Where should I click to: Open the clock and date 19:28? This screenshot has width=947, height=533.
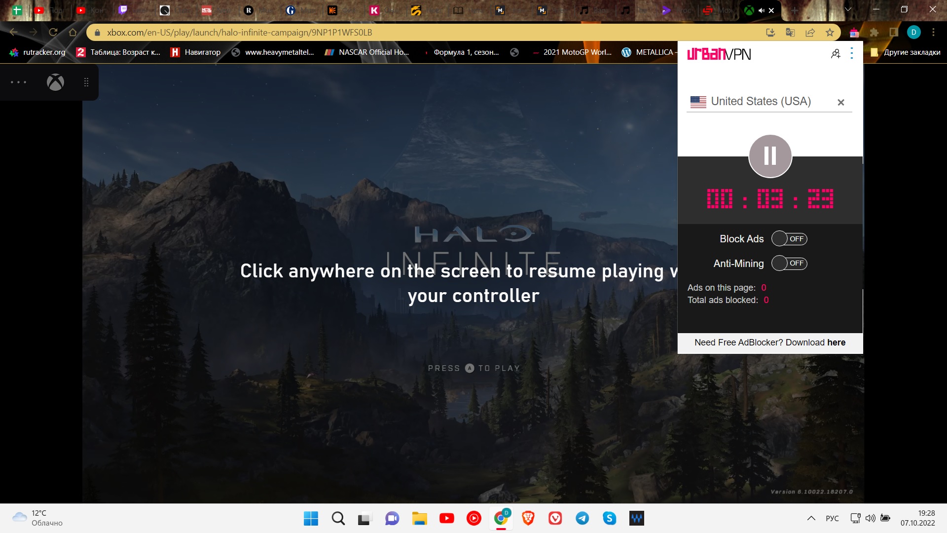pos(917,518)
